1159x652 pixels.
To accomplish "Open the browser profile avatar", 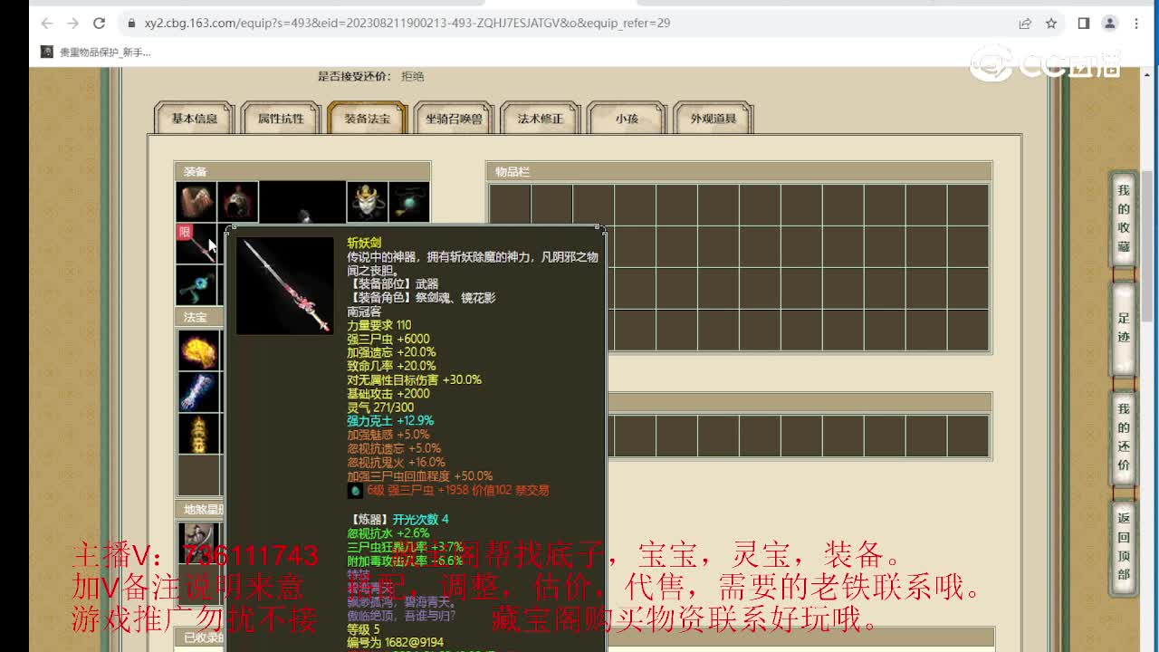I will [x=1110, y=24].
